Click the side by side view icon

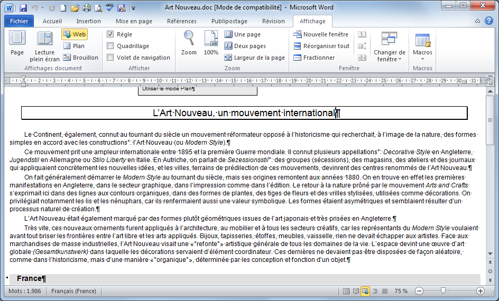click(362, 34)
